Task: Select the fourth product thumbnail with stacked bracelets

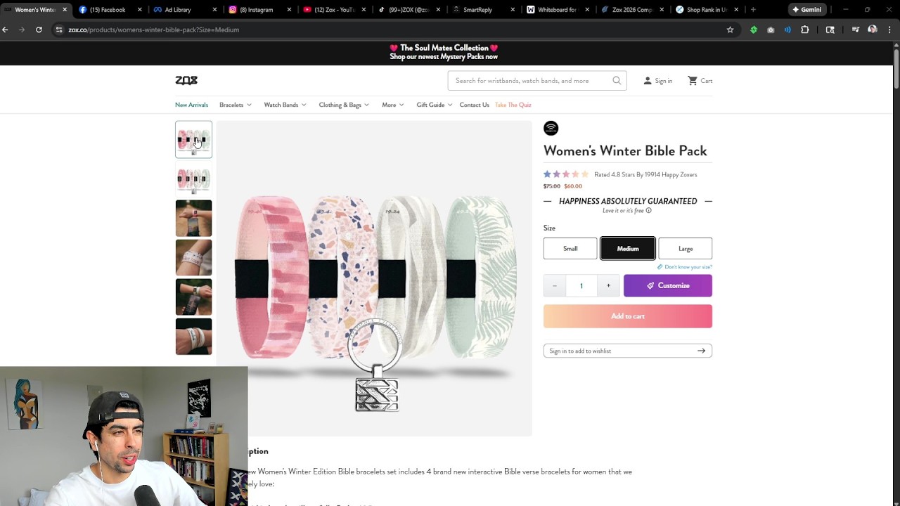Action: pyautogui.click(x=193, y=257)
